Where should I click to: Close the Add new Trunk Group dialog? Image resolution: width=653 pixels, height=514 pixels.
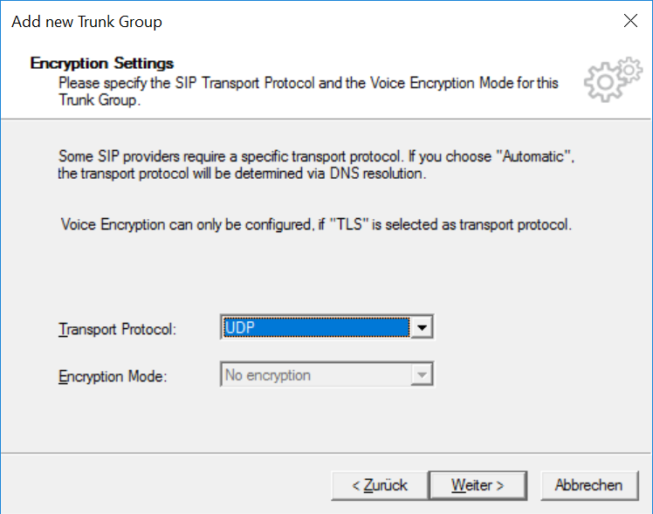coord(630,20)
